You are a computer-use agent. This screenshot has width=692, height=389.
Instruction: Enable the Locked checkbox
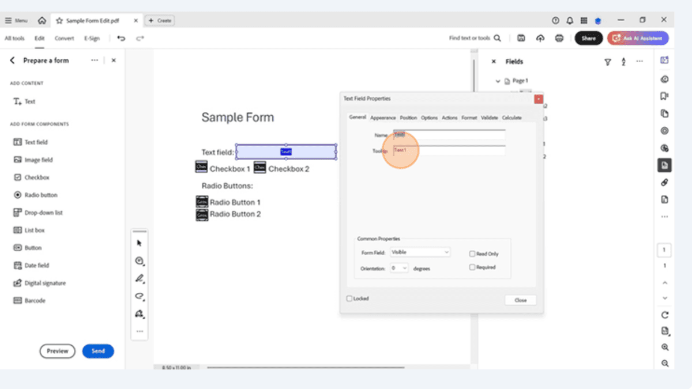coord(349,299)
